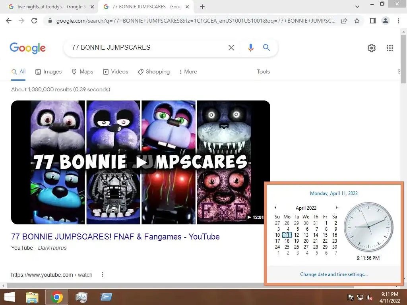The image size is (407, 305).
Task: Select April 20 in the calendar
Action: [x=306, y=241]
